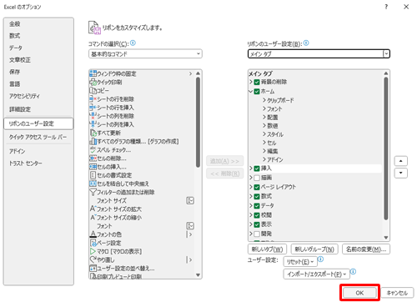Screen dimensions: 417x302
Task: Open the メイン タブ dropdown
Action: [319, 53]
